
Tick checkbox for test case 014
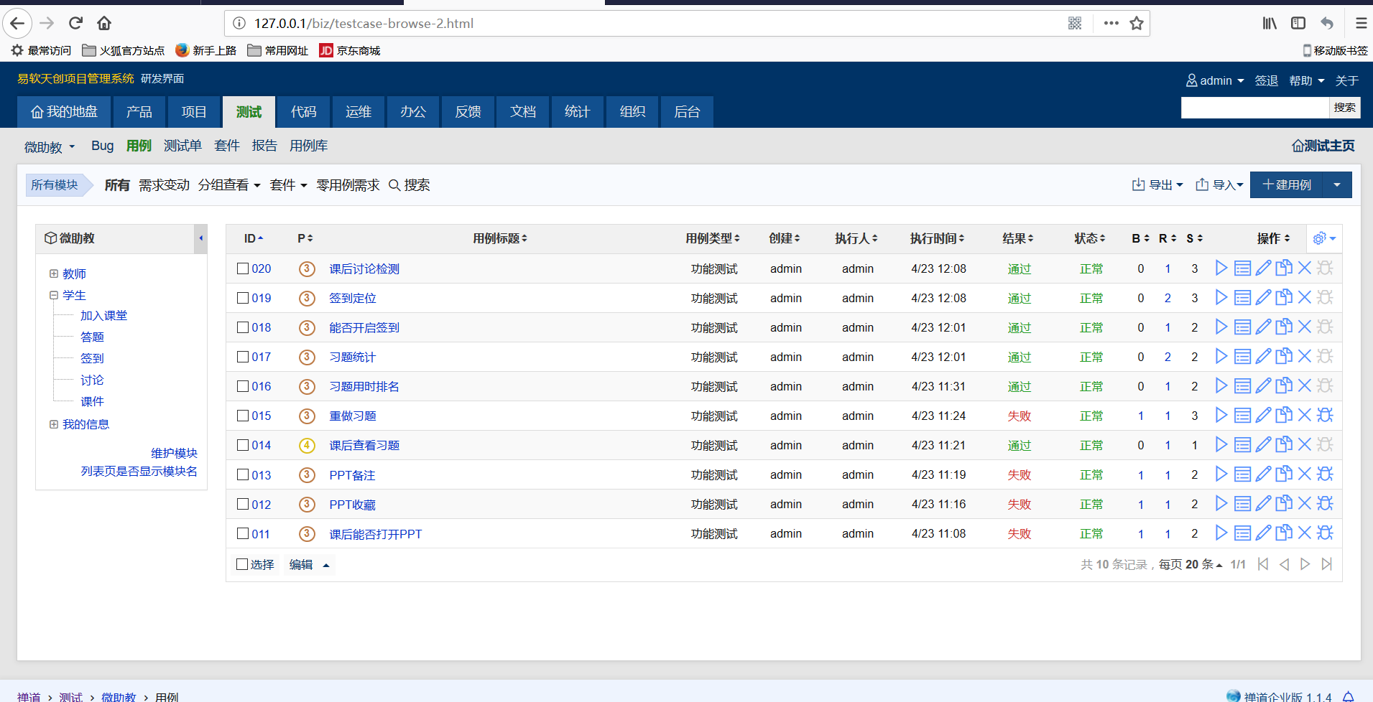click(243, 445)
